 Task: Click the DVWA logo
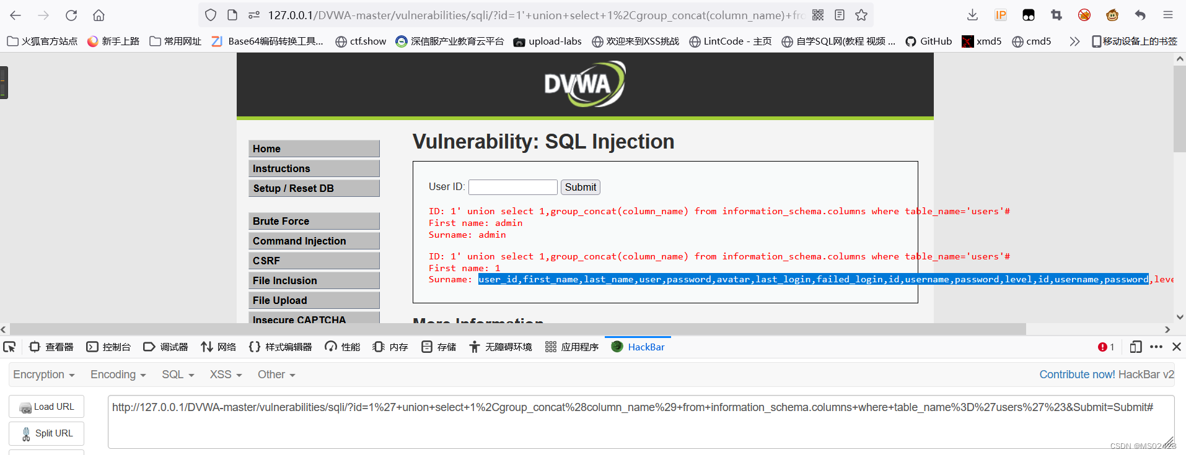tap(585, 84)
